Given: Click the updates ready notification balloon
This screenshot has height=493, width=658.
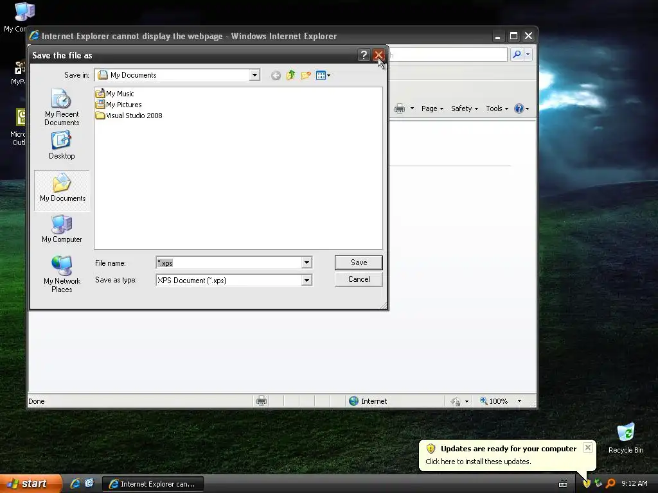Looking at the screenshot, I should click(507, 455).
